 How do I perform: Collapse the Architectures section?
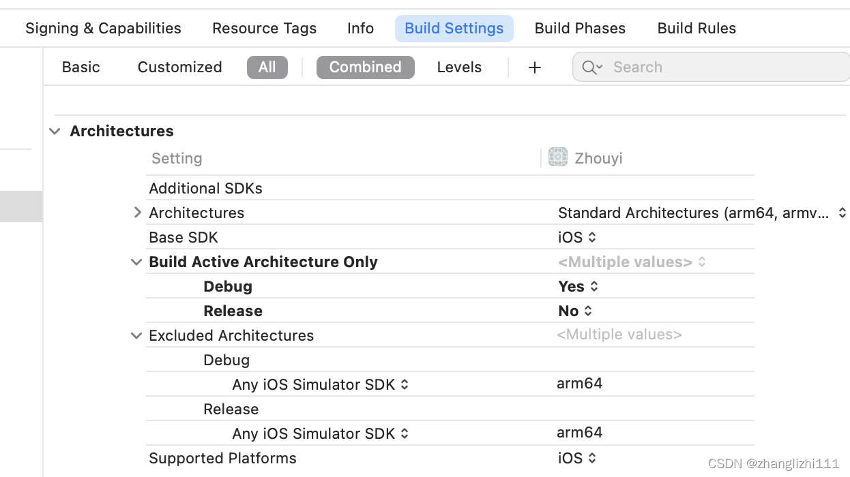(55, 131)
